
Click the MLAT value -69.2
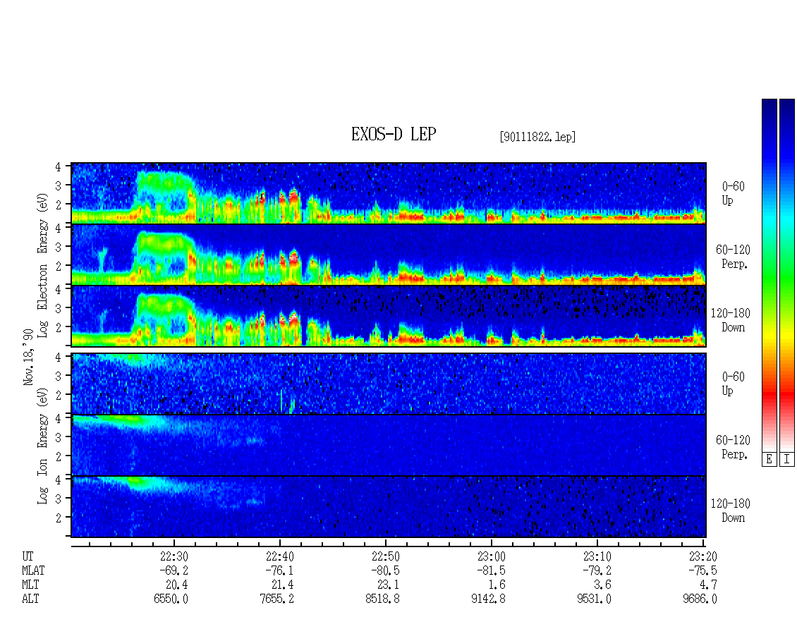[x=174, y=570]
